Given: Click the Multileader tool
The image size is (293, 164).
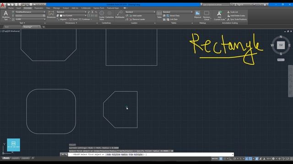Looking at the screenshot, I should [x=119, y=15].
